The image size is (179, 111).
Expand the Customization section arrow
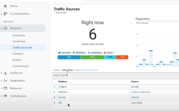pyautogui.click(x=2, y=14)
